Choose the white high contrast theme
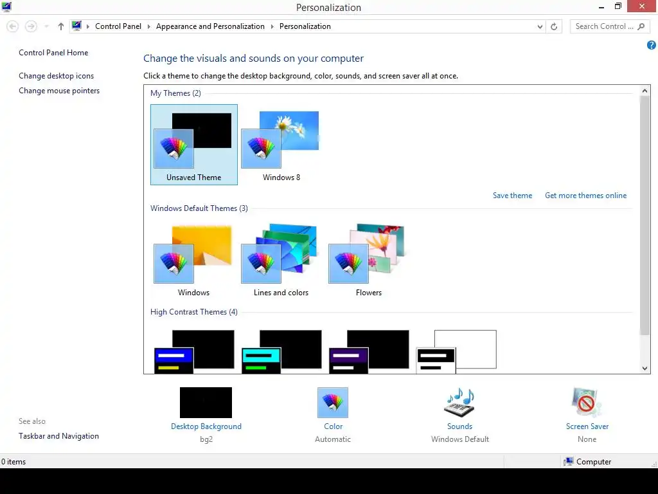658x494 pixels. [x=456, y=351]
